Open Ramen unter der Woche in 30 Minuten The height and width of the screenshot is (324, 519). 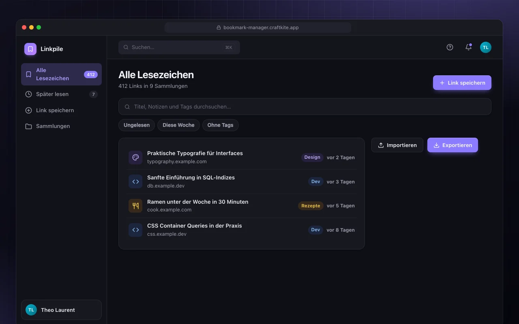click(x=198, y=202)
